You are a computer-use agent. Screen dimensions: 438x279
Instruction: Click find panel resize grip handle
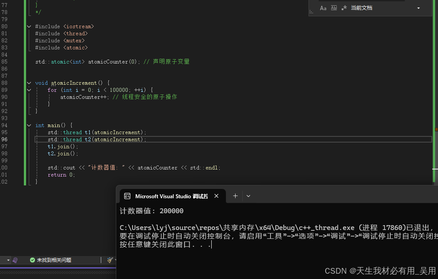(311, 12)
